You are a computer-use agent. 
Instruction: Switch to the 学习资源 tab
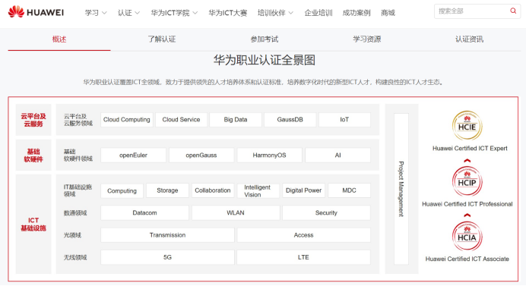pyautogui.click(x=366, y=39)
